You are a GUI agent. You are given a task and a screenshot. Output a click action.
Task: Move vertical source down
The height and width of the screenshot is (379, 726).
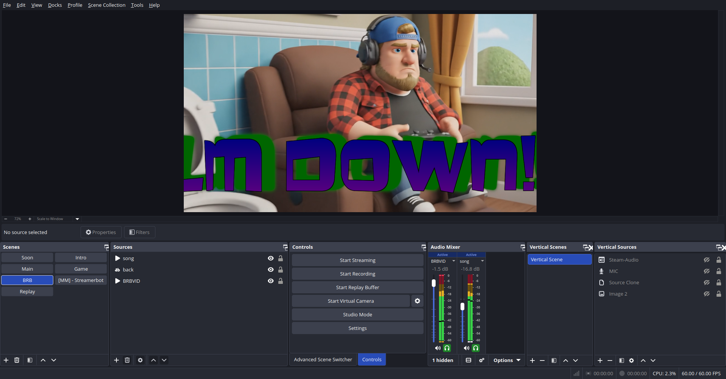click(653, 361)
